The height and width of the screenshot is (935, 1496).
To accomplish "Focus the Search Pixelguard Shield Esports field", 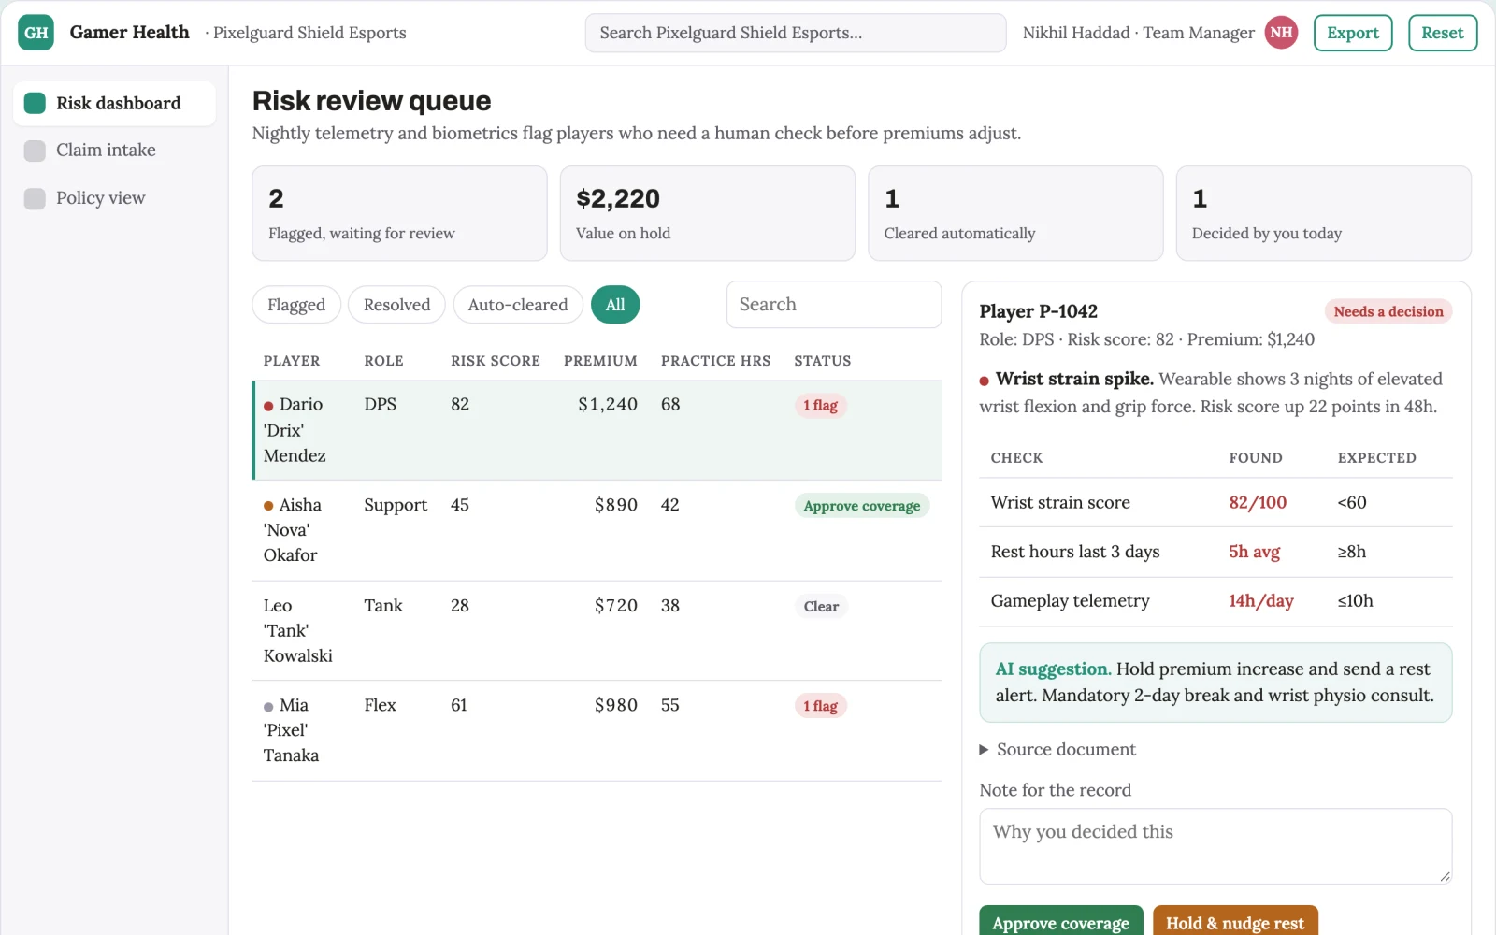I will click(796, 33).
